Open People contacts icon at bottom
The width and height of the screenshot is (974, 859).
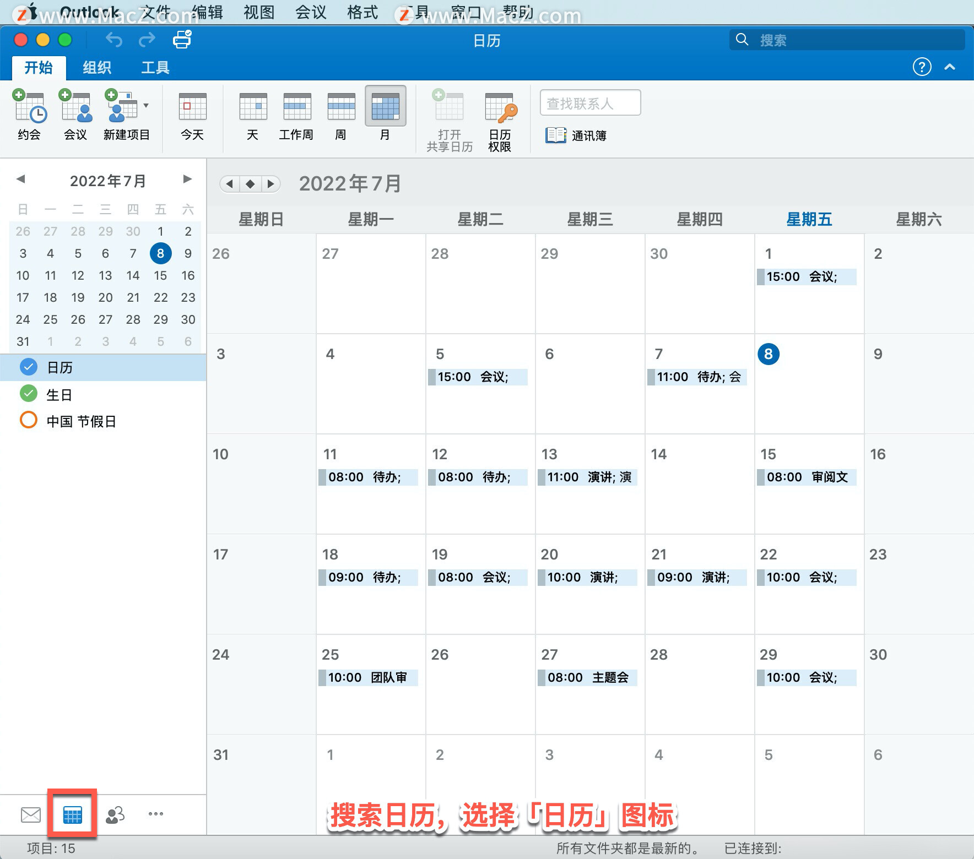coord(115,814)
